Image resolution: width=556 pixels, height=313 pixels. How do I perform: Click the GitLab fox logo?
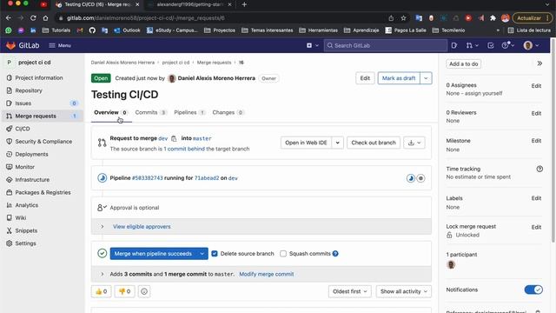[x=11, y=45]
